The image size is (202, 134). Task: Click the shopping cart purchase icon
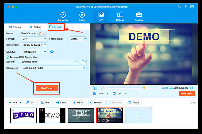(179, 7)
